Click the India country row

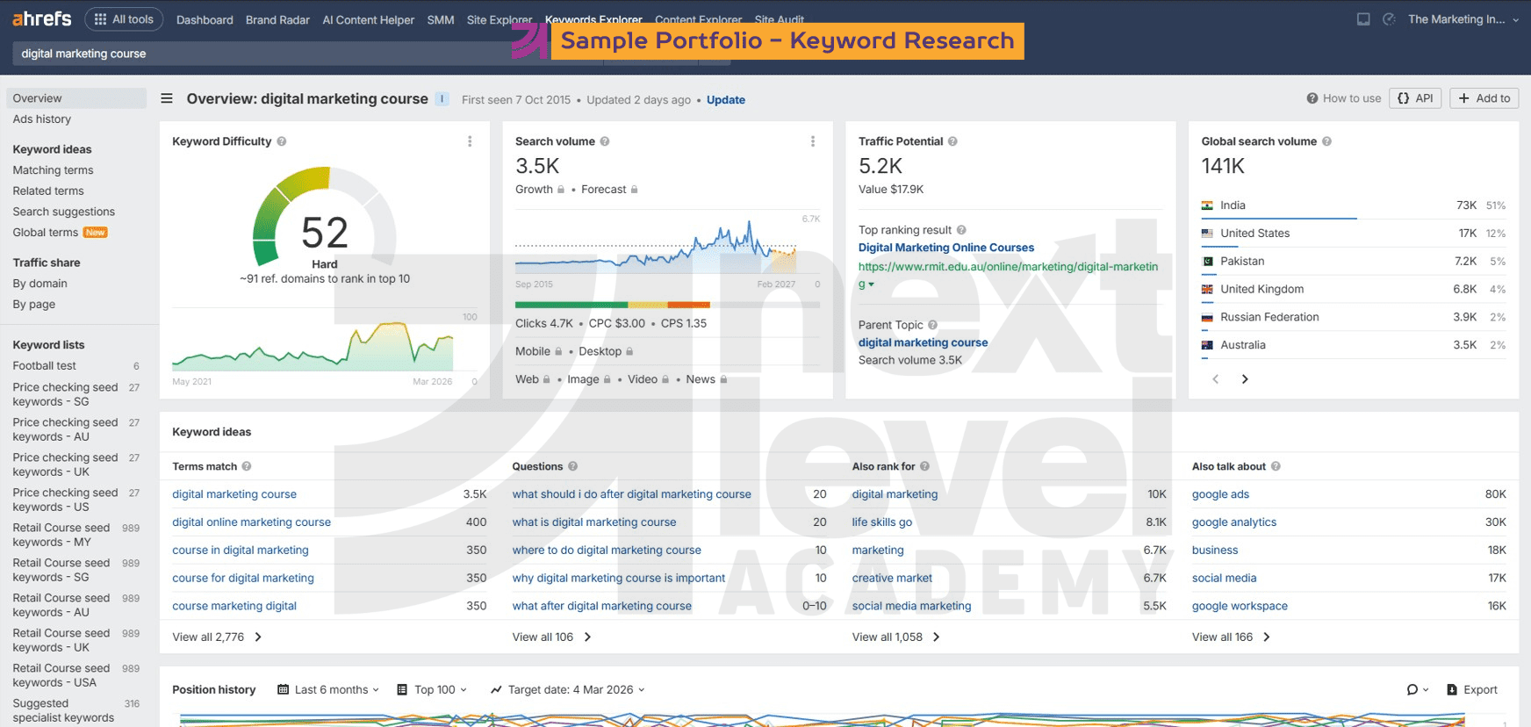coord(1353,205)
